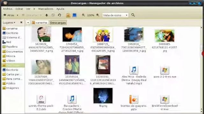Reset zoom by clicking 100%
Screen dimensions: 204x114
tap(91, 15)
